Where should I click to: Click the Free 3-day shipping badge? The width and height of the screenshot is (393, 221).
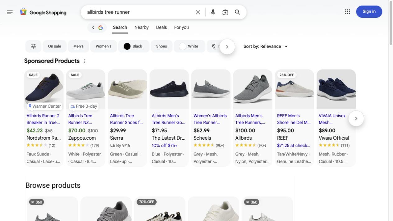click(x=84, y=106)
